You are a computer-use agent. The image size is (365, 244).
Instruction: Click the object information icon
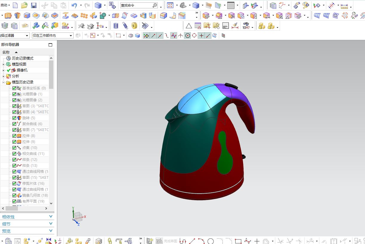[x=112, y=5]
